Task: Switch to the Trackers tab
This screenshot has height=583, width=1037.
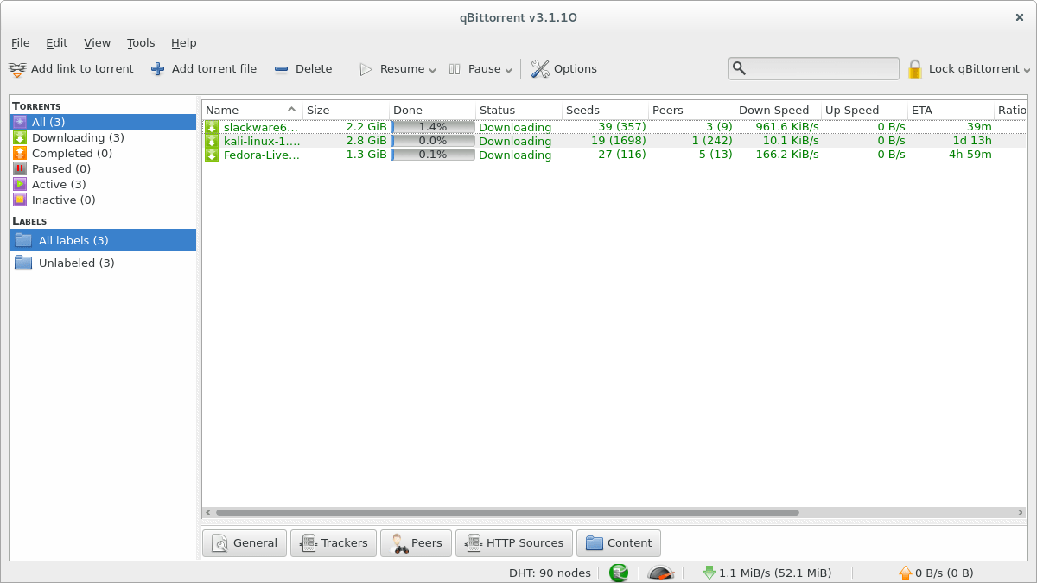Action: pos(334,542)
